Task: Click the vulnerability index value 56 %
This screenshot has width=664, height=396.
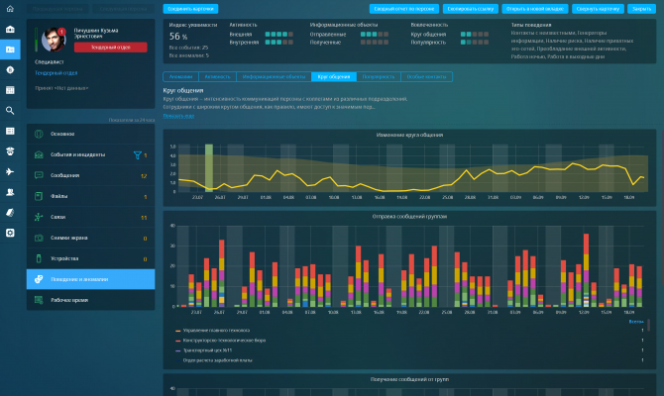Action: (x=178, y=37)
